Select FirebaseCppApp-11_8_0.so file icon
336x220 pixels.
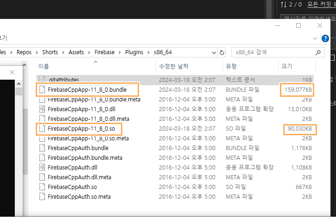point(42,129)
